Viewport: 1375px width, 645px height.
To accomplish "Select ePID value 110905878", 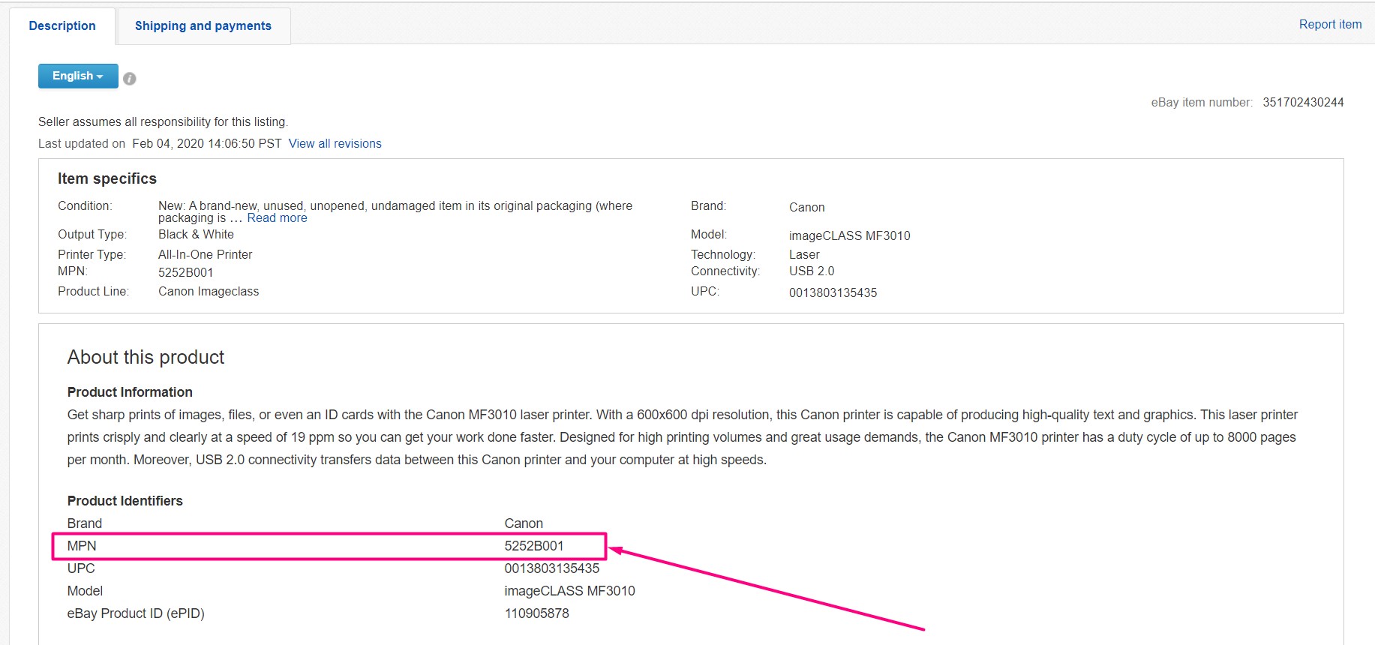I will 536,613.
